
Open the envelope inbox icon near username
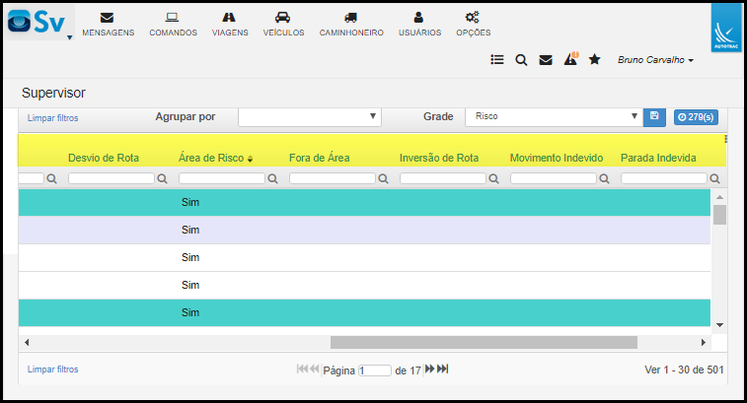(546, 59)
